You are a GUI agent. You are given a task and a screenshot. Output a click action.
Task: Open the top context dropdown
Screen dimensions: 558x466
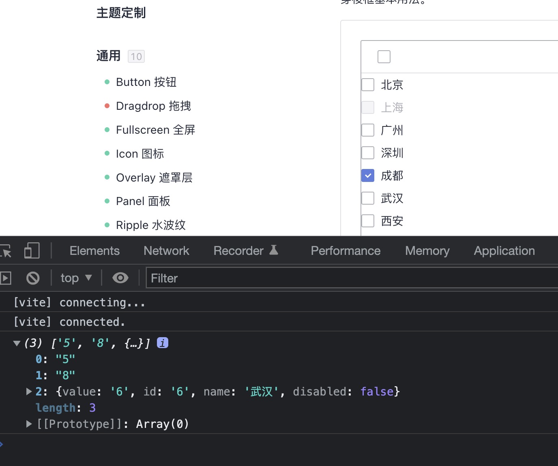pyautogui.click(x=76, y=278)
